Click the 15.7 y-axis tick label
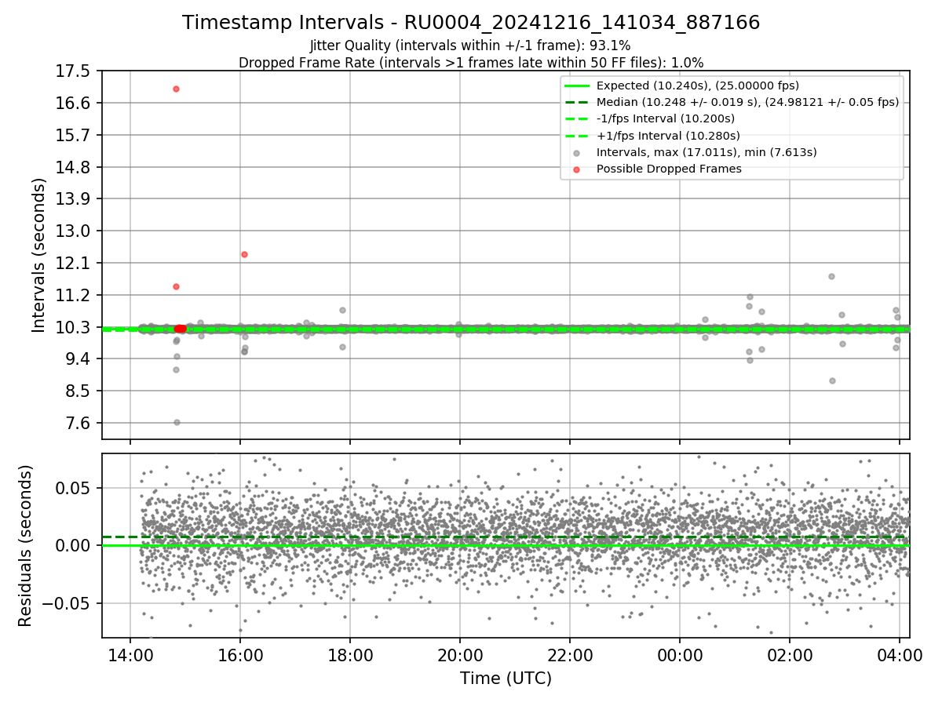This screenshot has height=706, width=942. point(74,135)
